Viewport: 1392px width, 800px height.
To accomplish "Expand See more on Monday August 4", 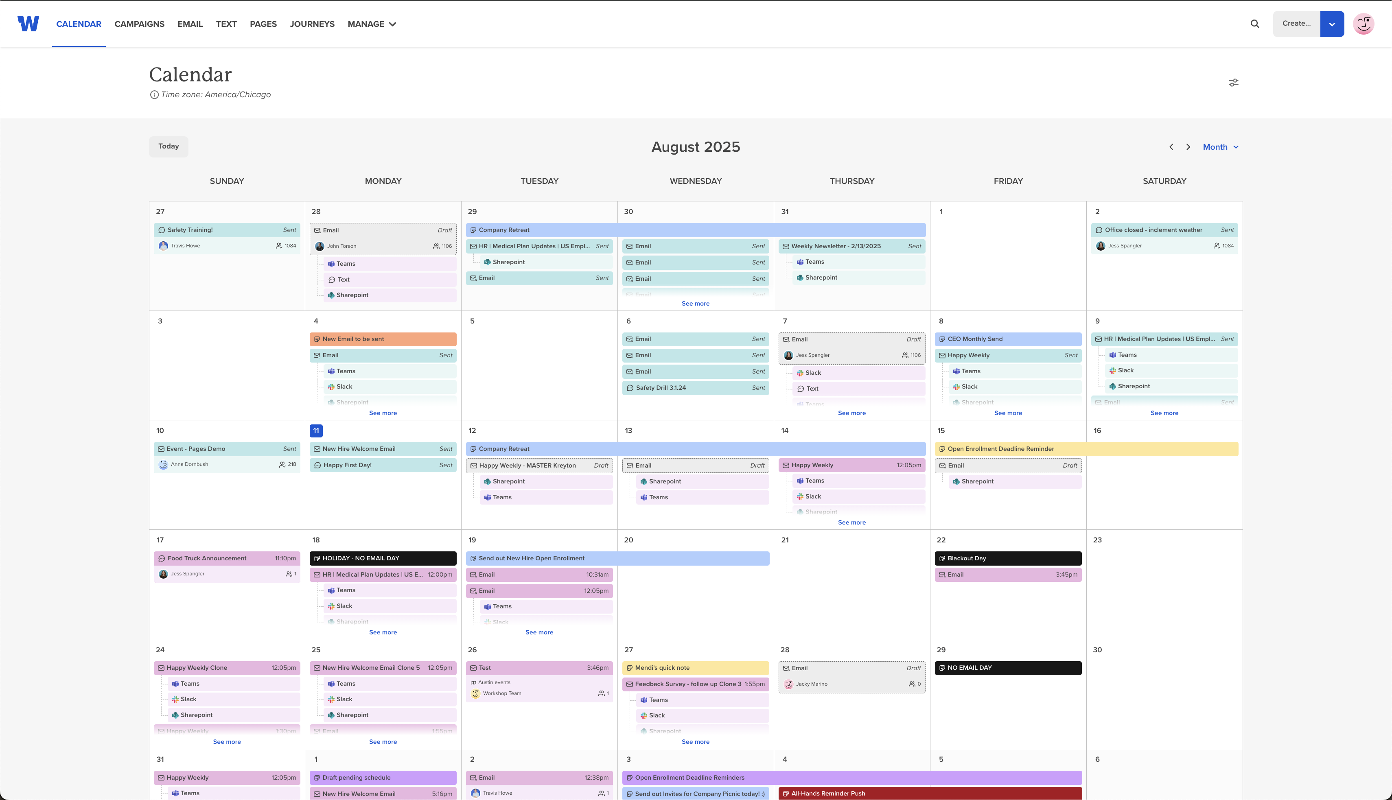I will 383,413.
